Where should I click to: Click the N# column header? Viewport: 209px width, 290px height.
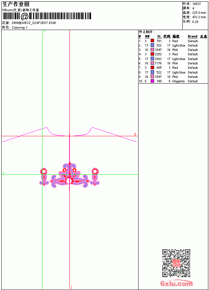(x=147, y=36)
